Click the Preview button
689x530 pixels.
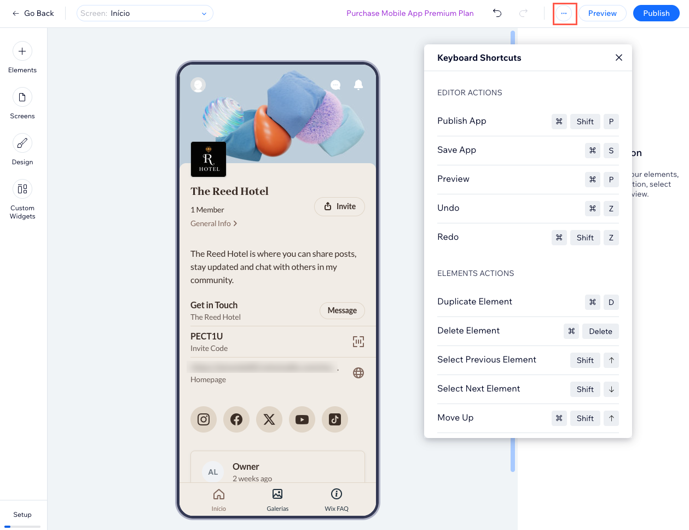pos(602,13)
